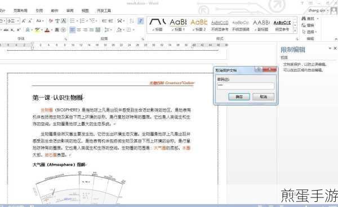The height and width of the screenshot is (207, 338).
Task: Expand the shading color dropdown arrow
Action: pos(123,30)
